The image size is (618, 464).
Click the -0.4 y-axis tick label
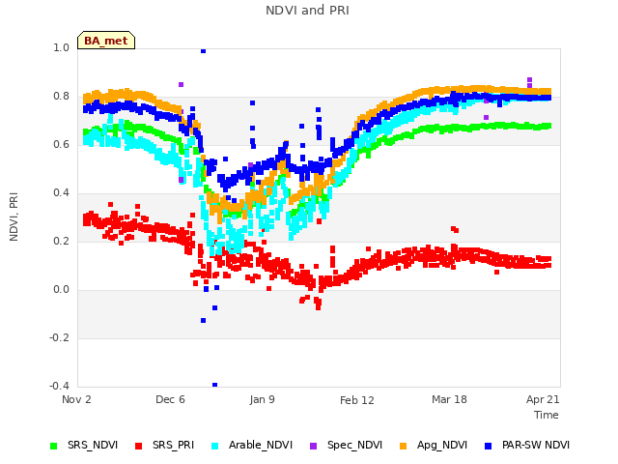59,386
